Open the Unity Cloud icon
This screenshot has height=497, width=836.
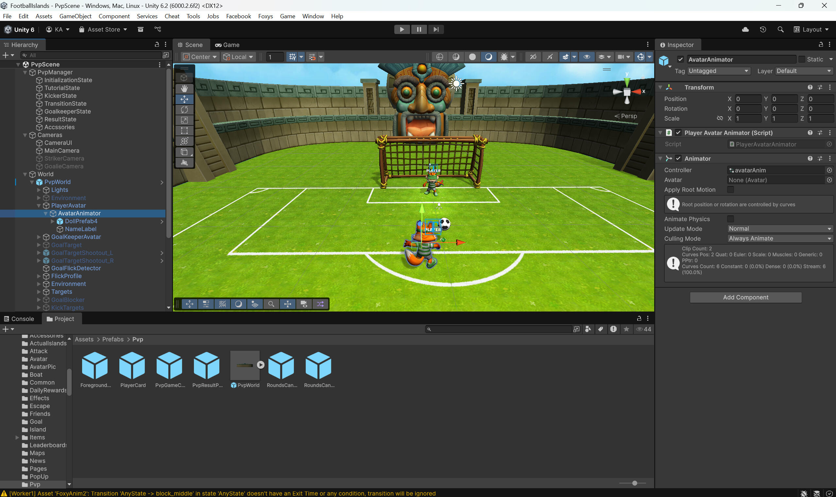point(745,29)
